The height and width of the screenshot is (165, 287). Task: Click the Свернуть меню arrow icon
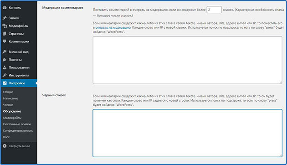click(5, 146)
